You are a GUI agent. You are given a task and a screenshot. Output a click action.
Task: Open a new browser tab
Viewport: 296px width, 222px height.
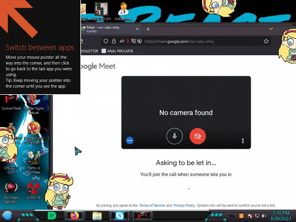148,29
